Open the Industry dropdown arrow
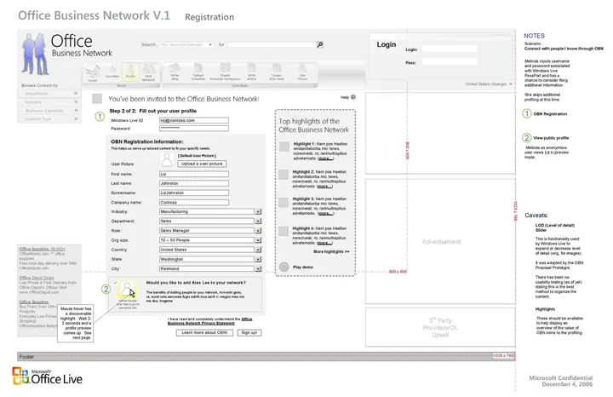The height and width of the screenshot is (397, 613). click(258, 211)
